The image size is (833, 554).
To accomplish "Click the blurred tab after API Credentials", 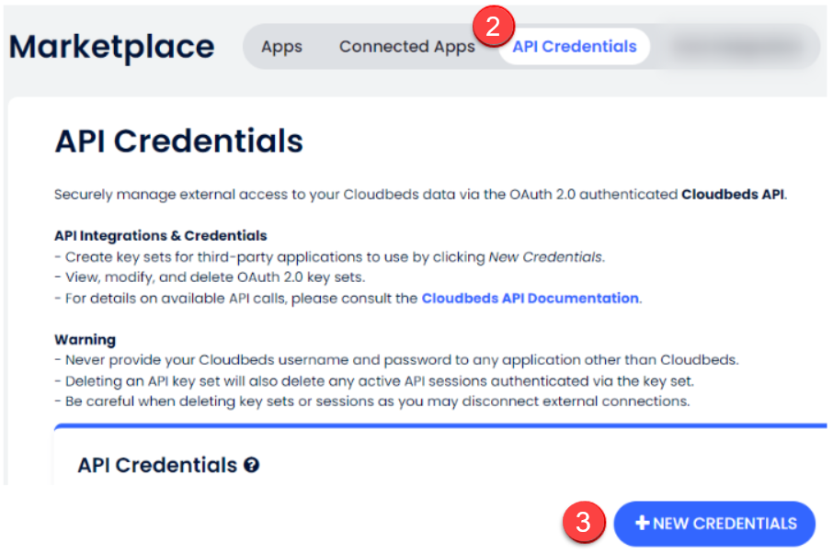I will click(738, 47).
